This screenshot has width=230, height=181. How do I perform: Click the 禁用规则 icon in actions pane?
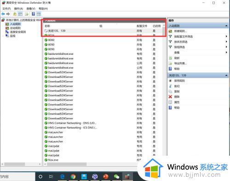170,81
